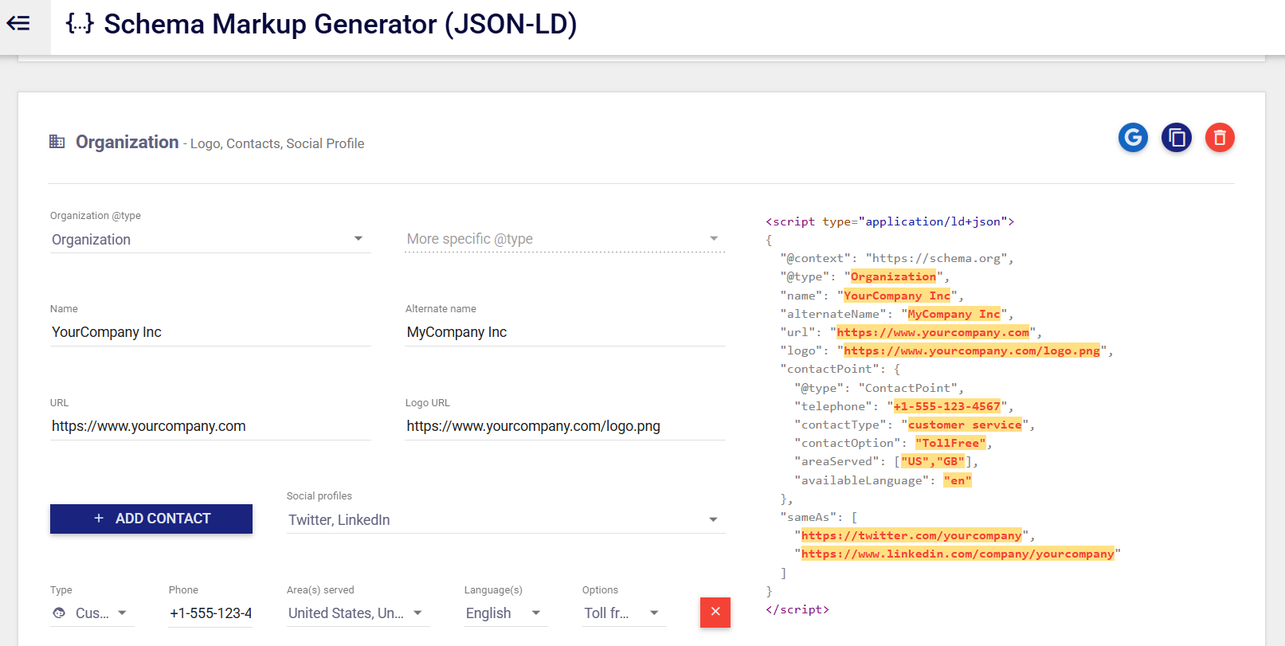Viewport: 1285px width, 646px height.
Task: Click the headset icon in contact Type
Action: click(x=59, y=613)
